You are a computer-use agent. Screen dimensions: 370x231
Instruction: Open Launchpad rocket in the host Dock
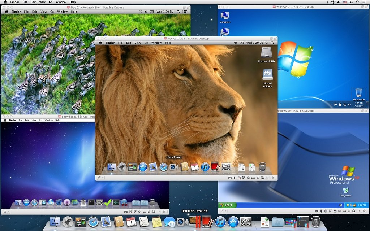(x=68, y=222)
